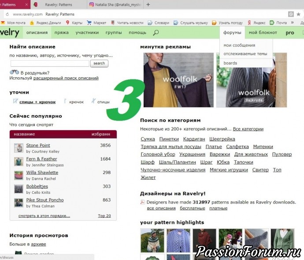
Task: Open помощь menu
Action: coord(137,33)
